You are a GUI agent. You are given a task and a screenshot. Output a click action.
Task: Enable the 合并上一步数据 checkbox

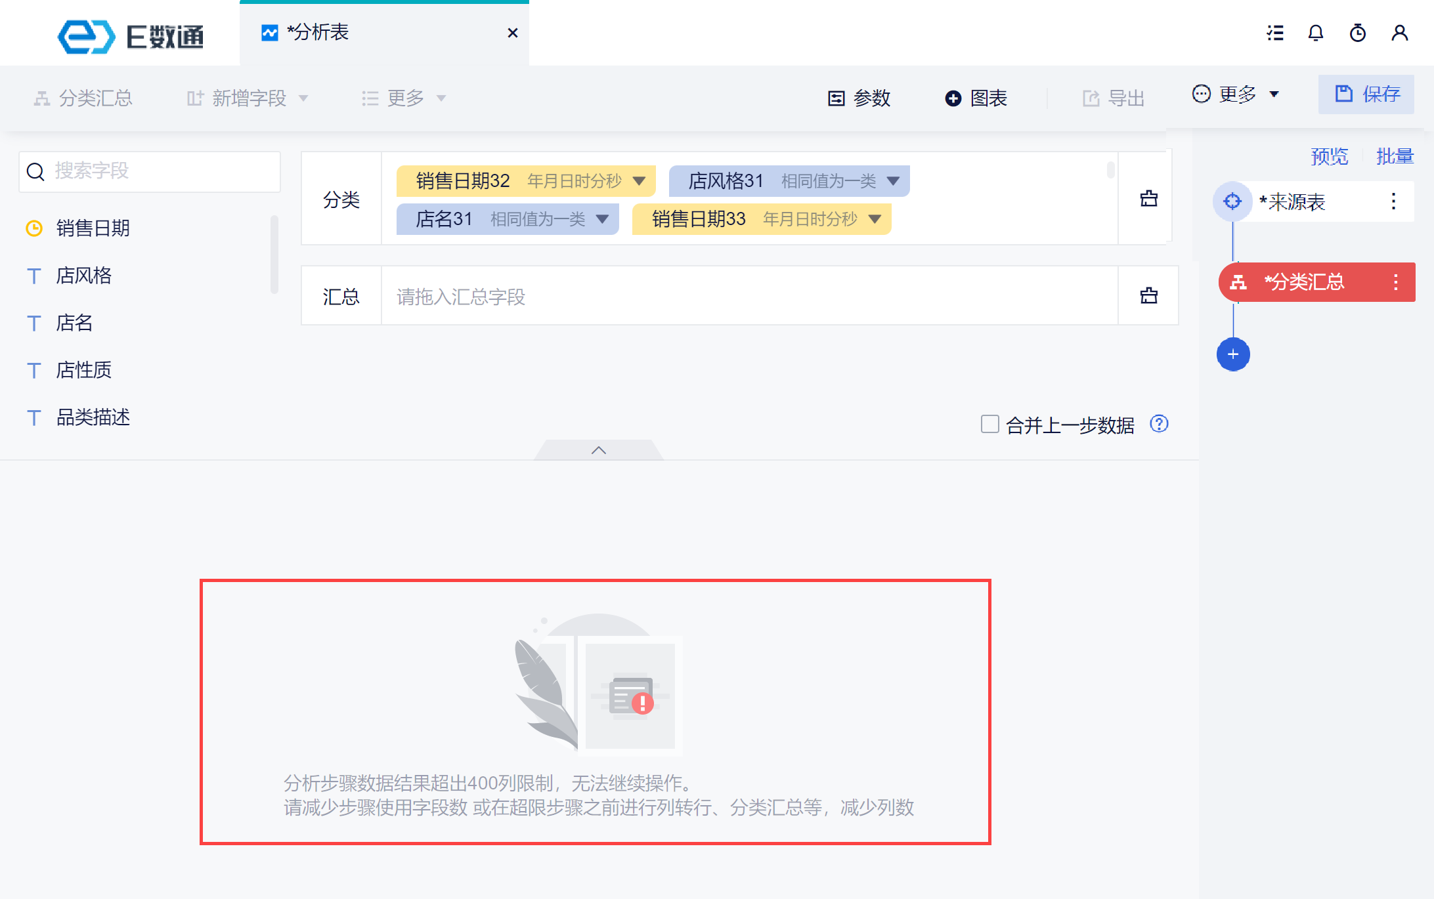tap(989, 424)
